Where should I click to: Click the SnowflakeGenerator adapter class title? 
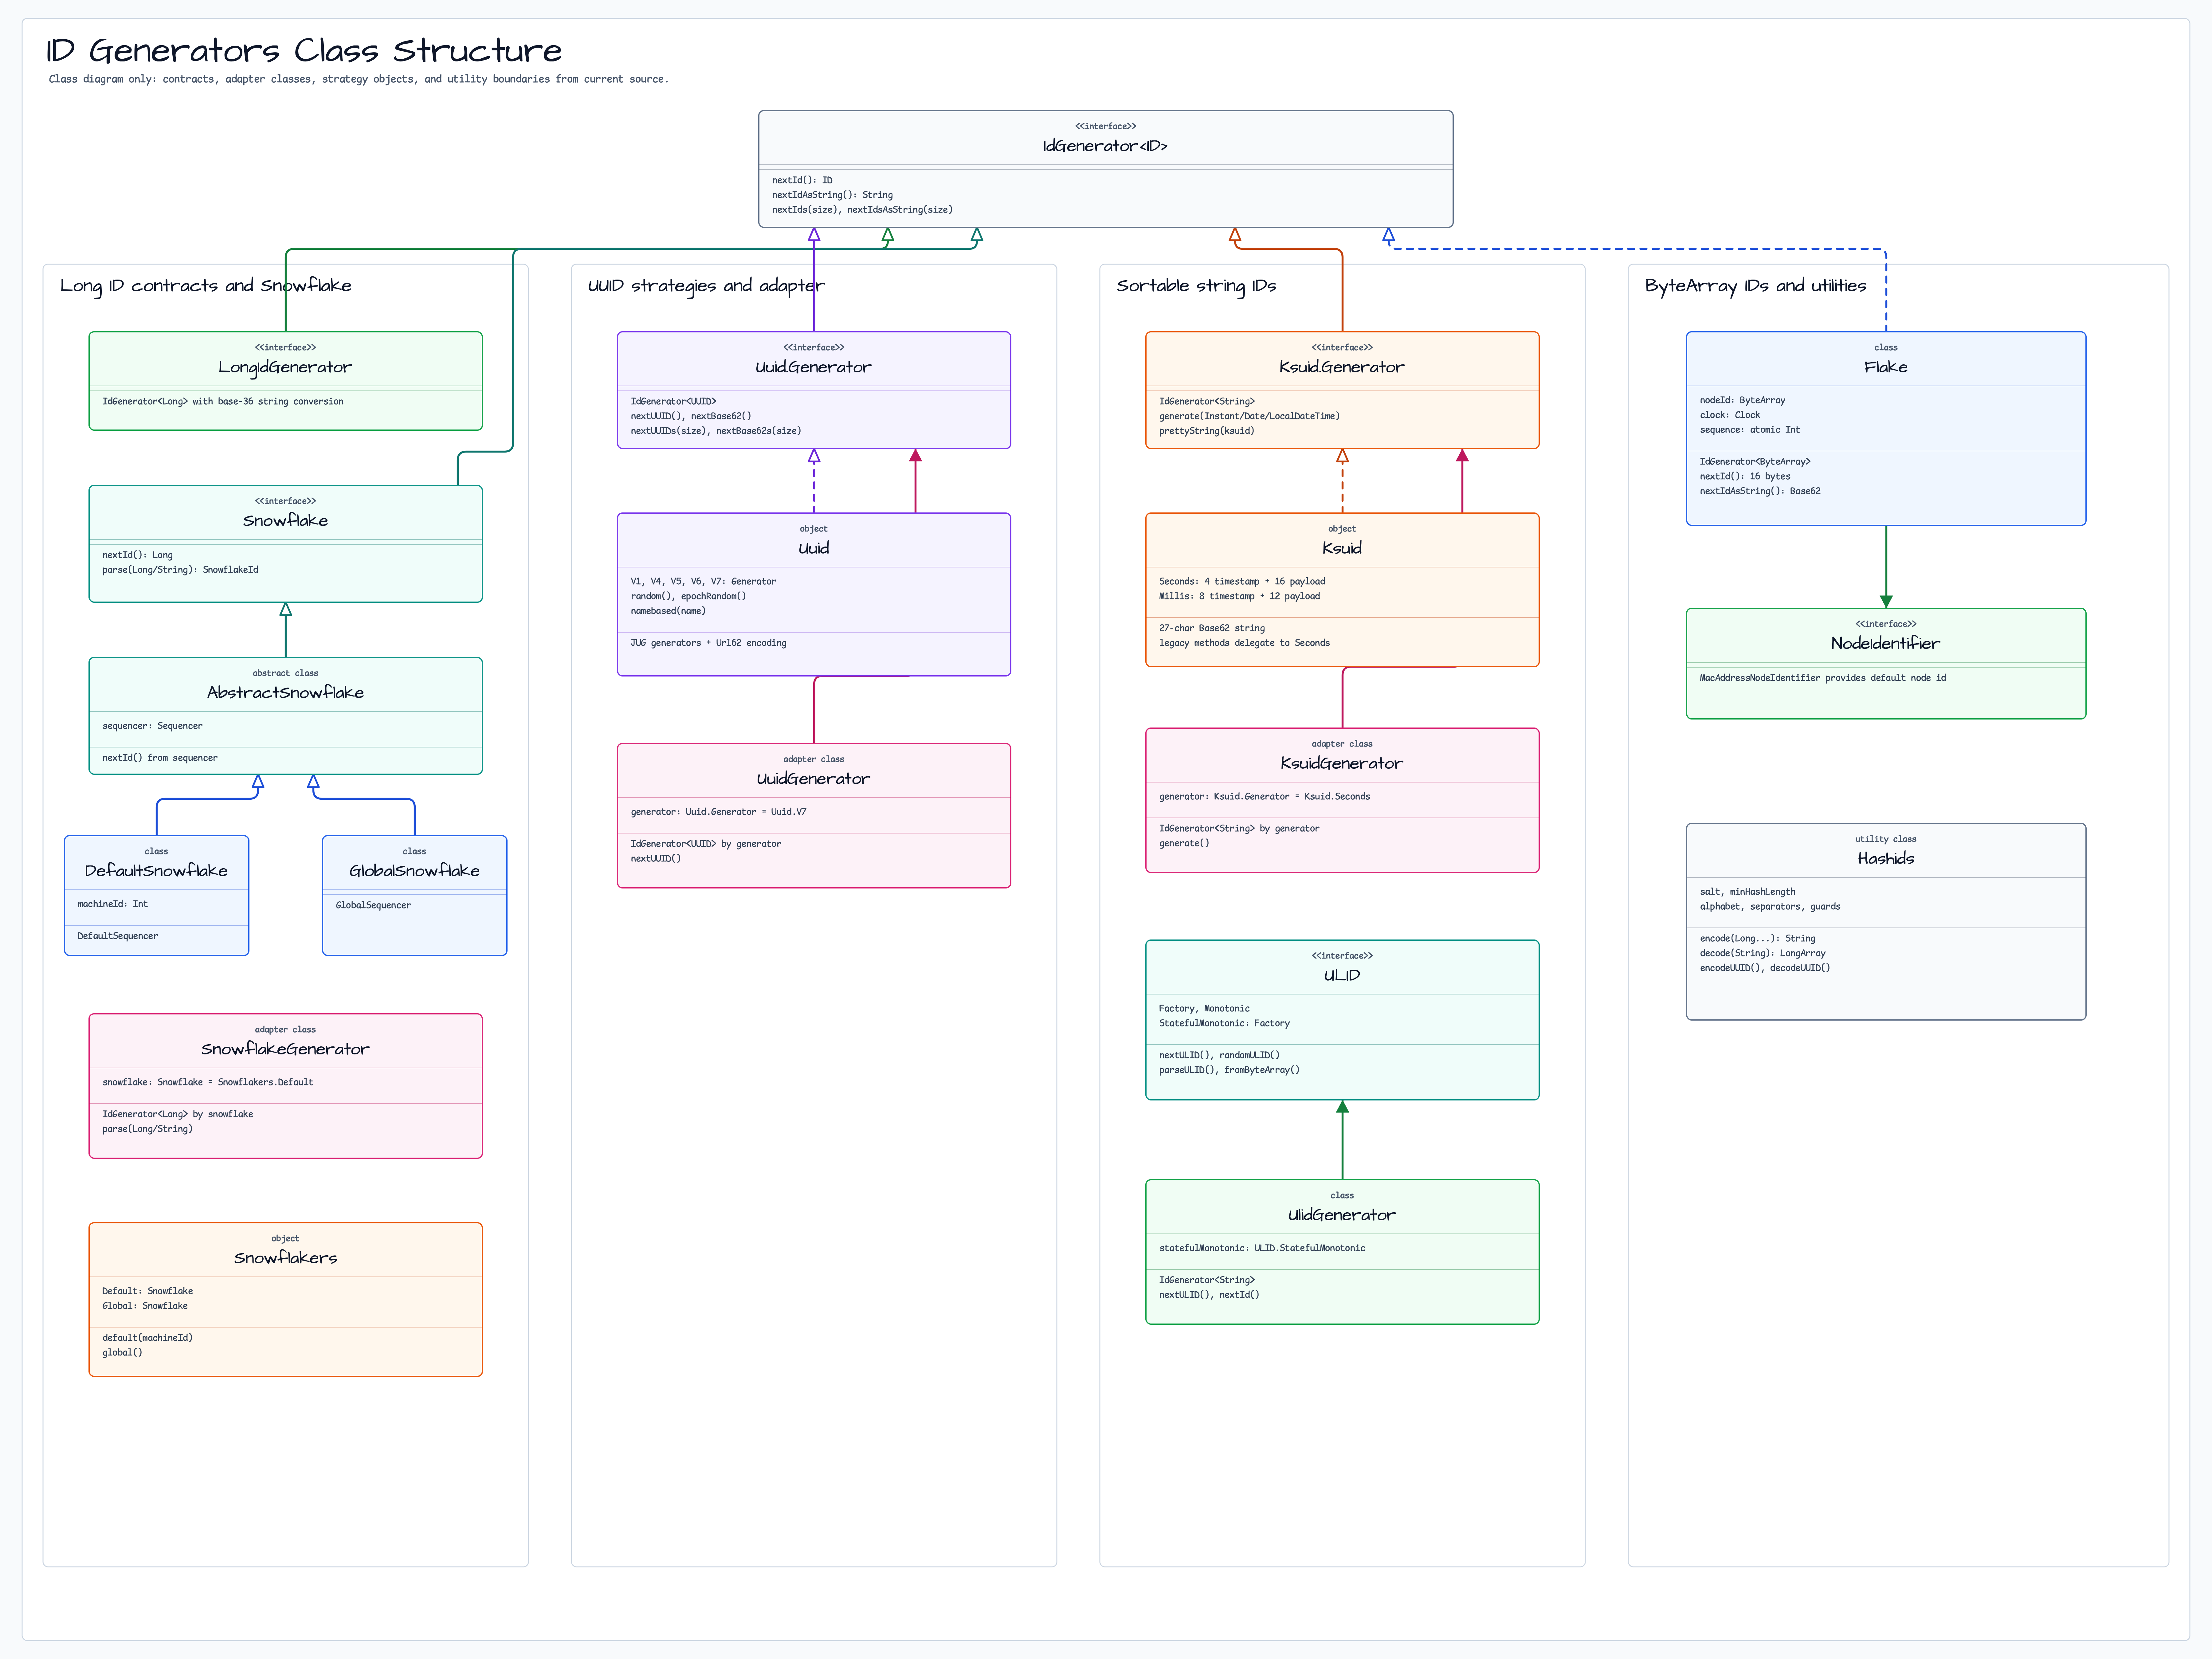[285, 1049]
